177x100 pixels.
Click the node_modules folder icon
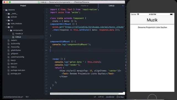point(9,24)
